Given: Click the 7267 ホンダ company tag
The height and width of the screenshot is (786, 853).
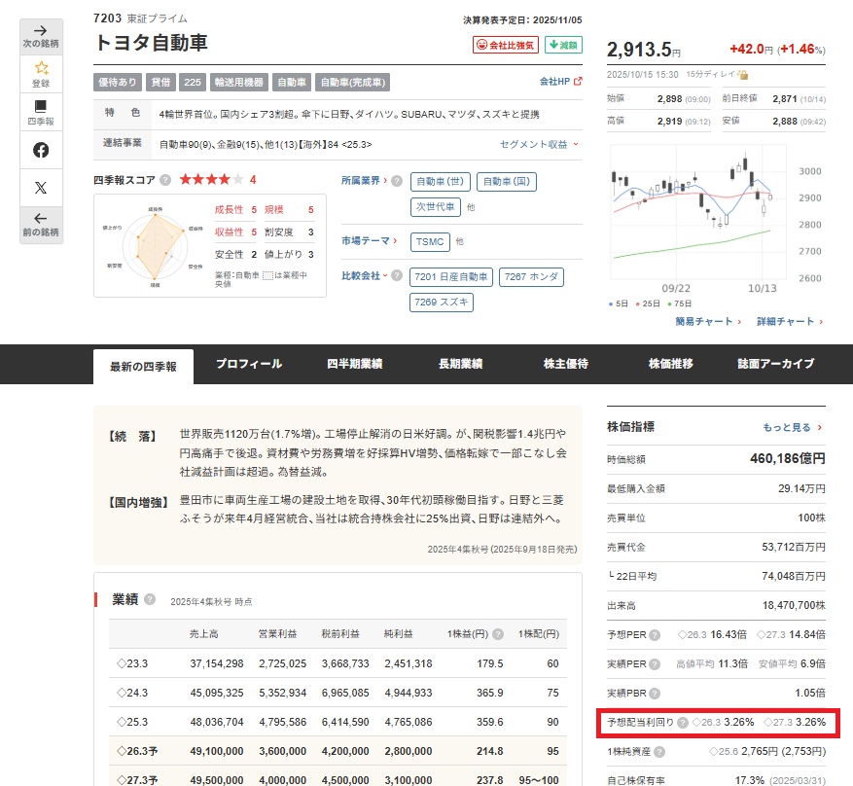Looking at the screenshot, I should tap(530, 277).
